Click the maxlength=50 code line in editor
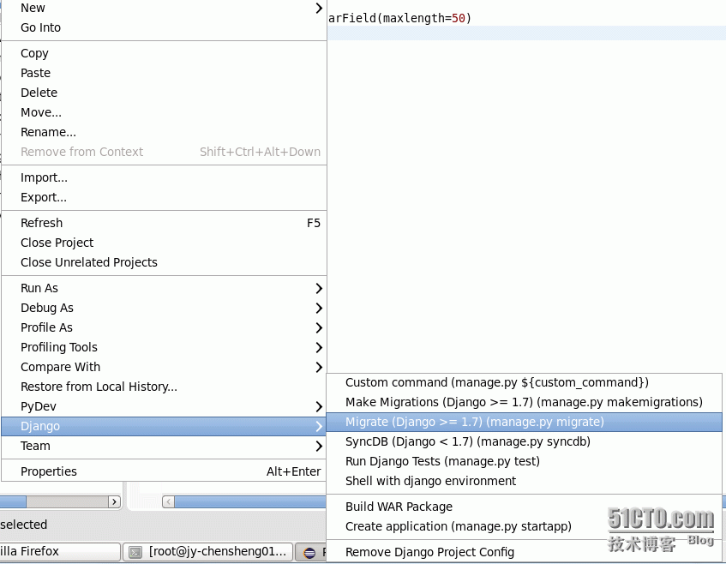The image size is (726, 564). pos(399,18)
